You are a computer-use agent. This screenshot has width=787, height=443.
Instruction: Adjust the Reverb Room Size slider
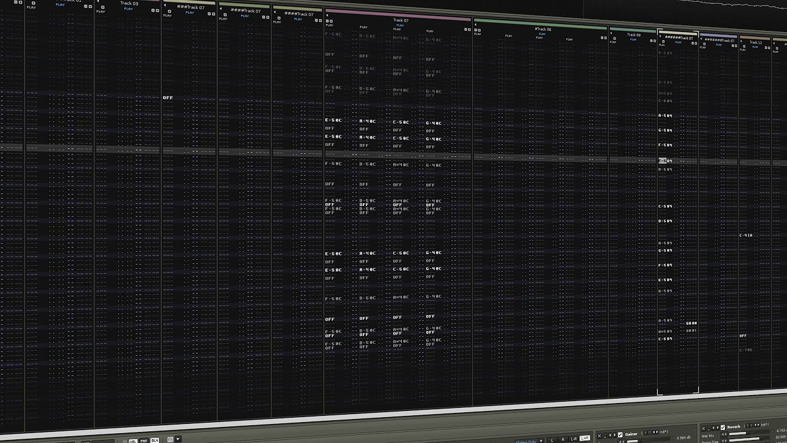tap(749, 439)
